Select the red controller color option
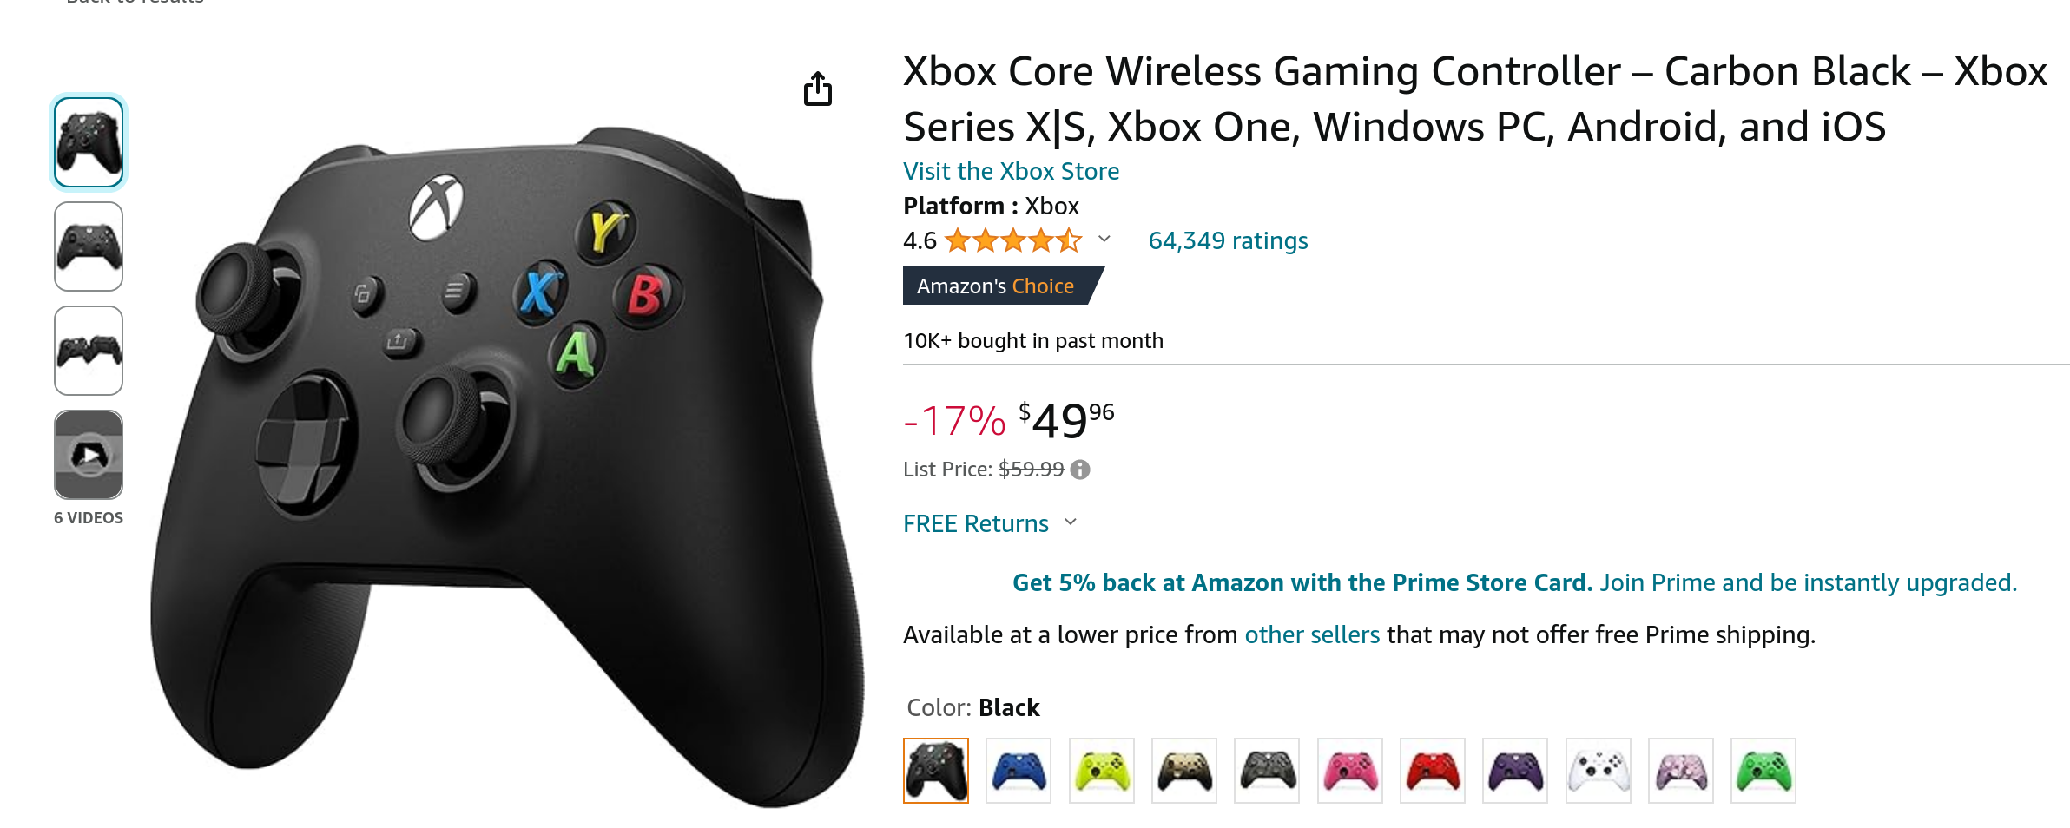Screen dimensions: 2070x828 [x=1433, y=771]
